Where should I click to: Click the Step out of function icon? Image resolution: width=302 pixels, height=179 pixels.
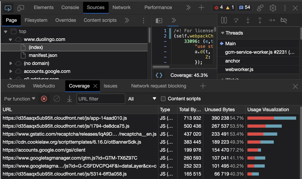260,20
